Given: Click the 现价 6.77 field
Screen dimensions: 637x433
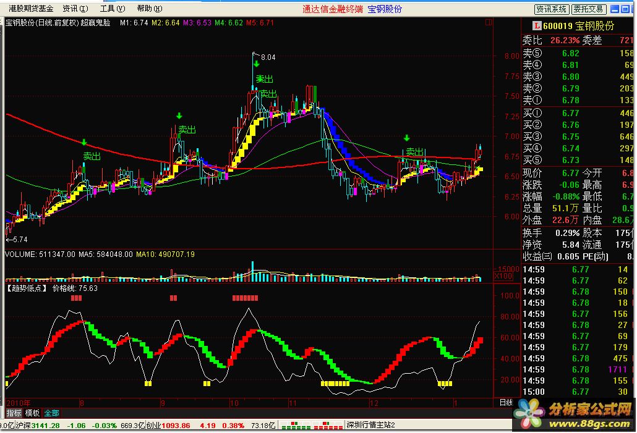Looking at the screenshot, I should click(x=551, y=174).
